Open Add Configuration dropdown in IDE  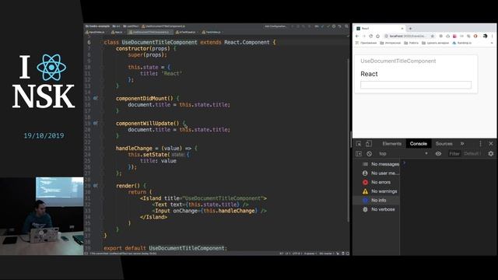tap(275, 26)
